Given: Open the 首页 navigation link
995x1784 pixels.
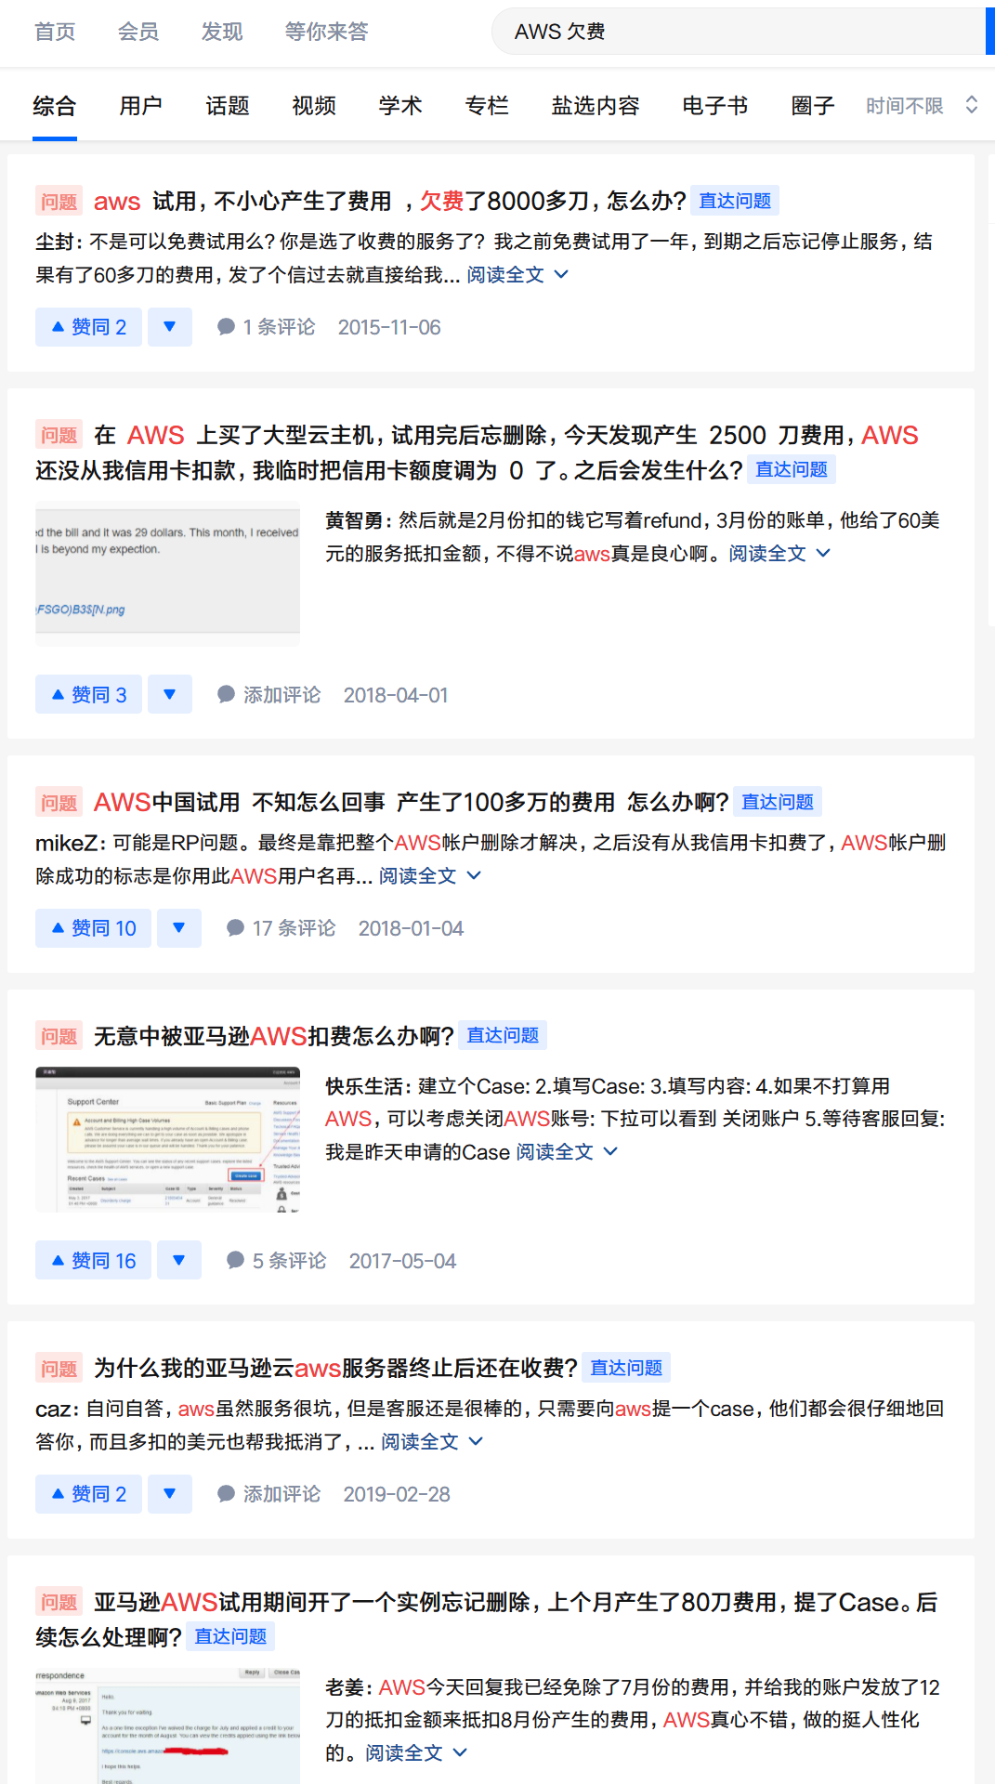Looking at the screenshot, I should click(55, 32).
